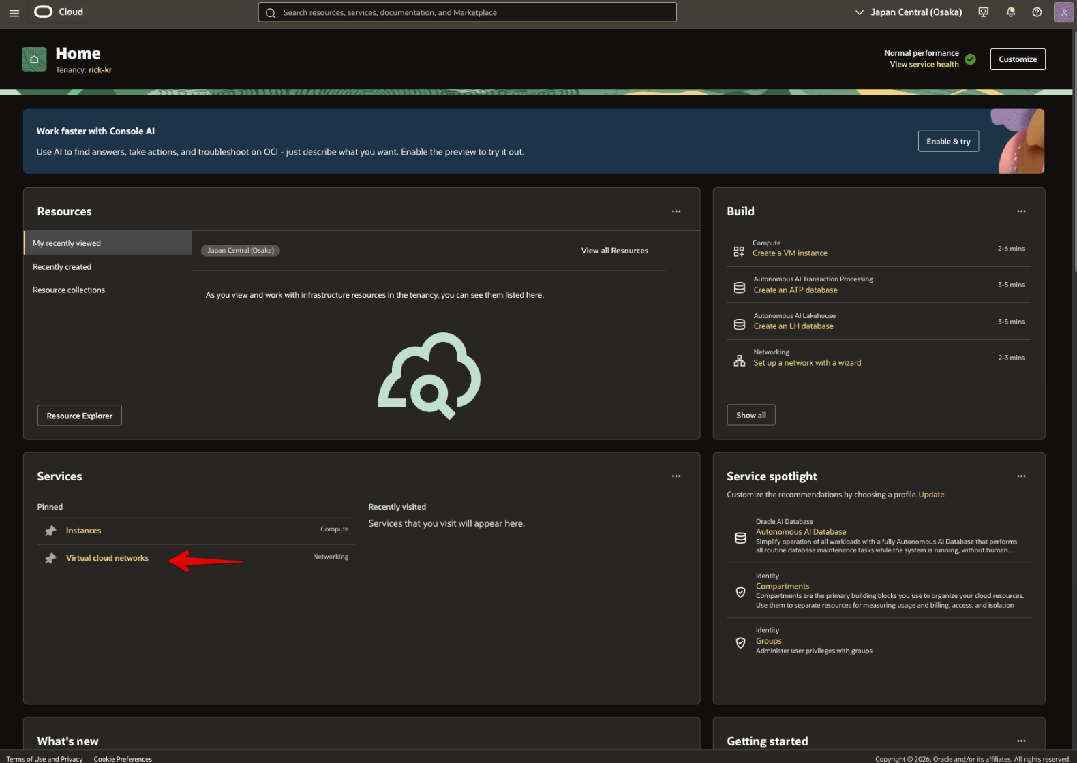Open Resource Explorer
Image resolution: width=1077 pixels, height=763 pixels.
point(80,416)
